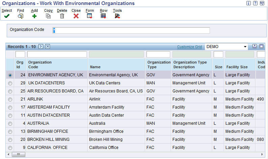The width and height of the screenshot is (268, 159).
Task: Open the Tools menu icon
Action: [x=117, y=16]
